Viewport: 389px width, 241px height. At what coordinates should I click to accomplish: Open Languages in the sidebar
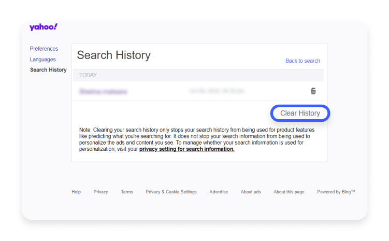(42, 60)
